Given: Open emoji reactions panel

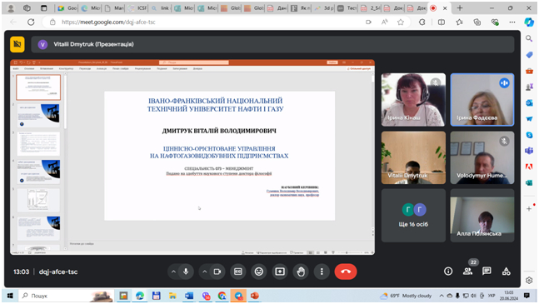Looking at the screenshot, I should pos(259,272).
